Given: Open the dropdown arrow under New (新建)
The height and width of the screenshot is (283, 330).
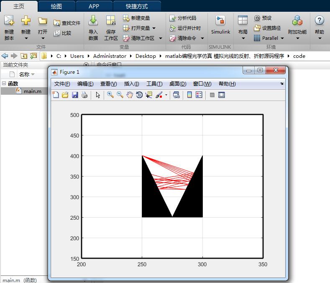Looking at the screenshot, I should pos(26,39).
